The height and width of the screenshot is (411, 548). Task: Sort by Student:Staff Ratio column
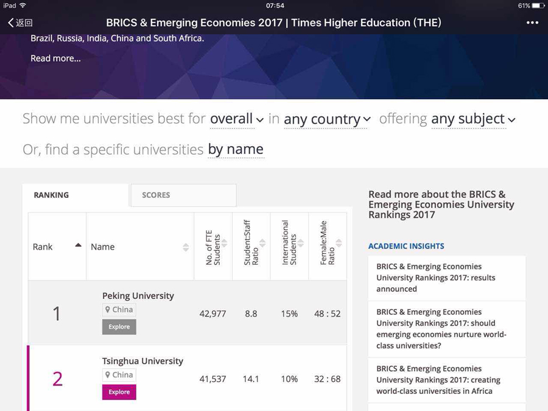(x=262, y=243)
